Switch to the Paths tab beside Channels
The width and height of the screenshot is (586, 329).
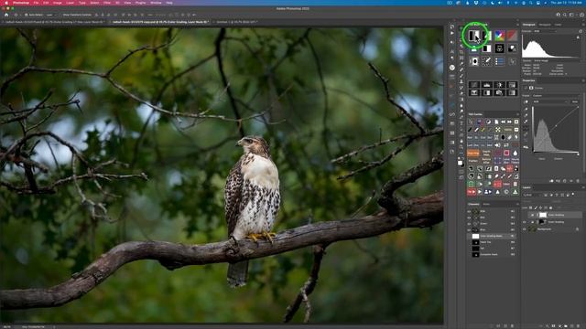(x=486, y=204)
